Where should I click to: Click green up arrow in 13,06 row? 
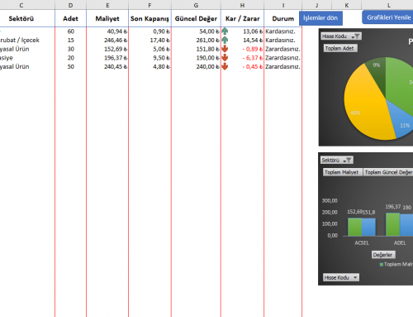(x=225, y=31)
